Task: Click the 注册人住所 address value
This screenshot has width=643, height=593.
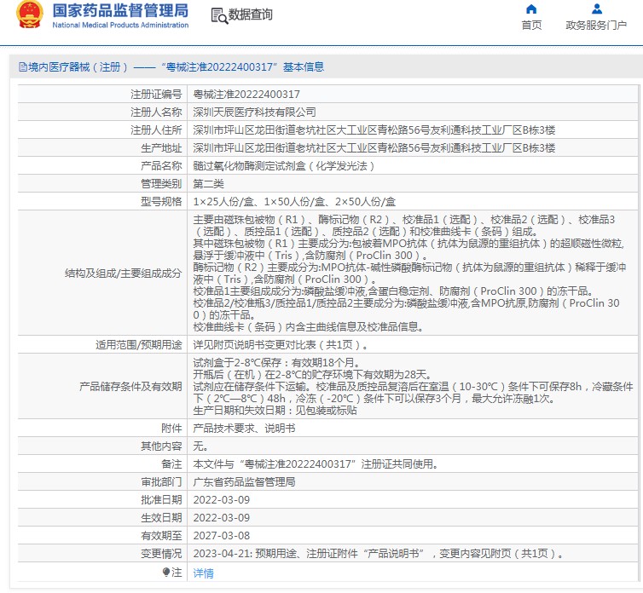Action: (x=374, y=130)
